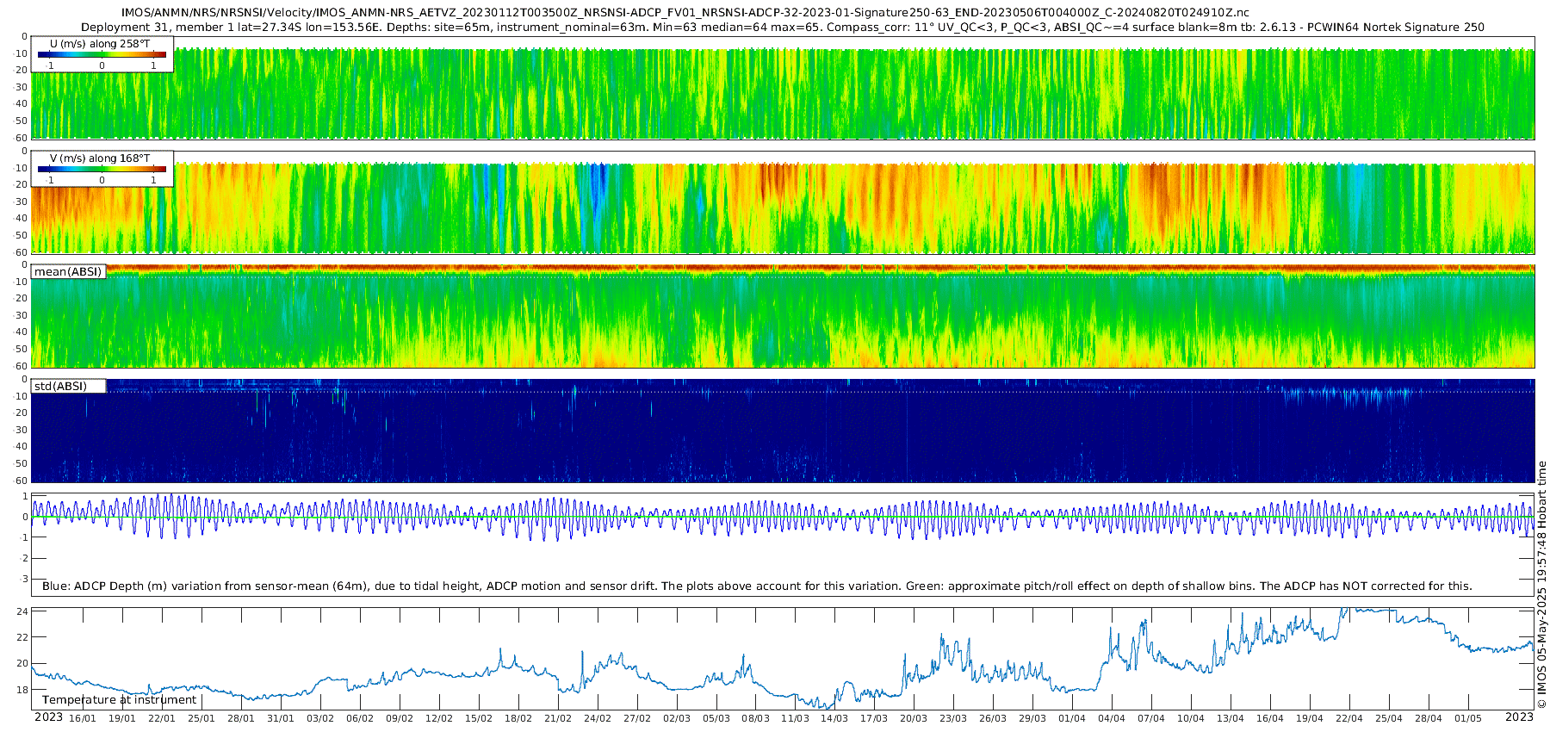Click the U velocity colorbar gradient
The image size is (1550, 732).
102,54
